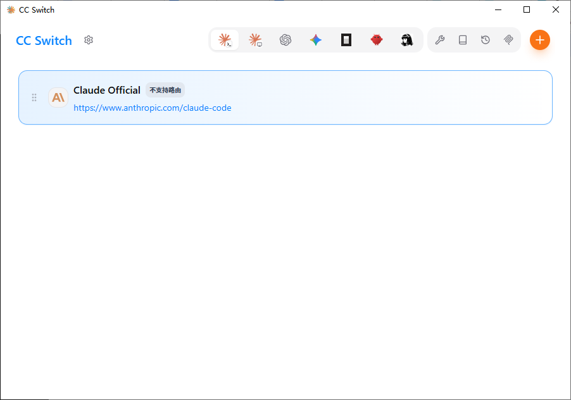This screenshot has width=571, height=400.
Task: Add a new provider with the orange plus
Action: point(540,40)
